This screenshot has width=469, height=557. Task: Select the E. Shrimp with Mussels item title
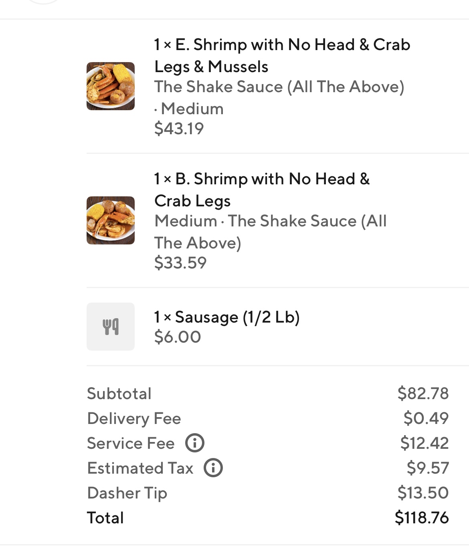(282, 55)
